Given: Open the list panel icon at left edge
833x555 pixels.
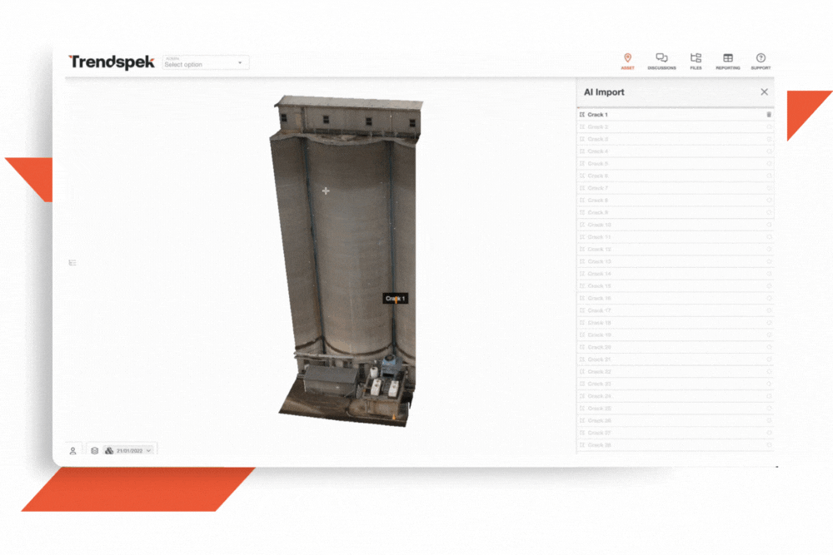Looking at the screenshot, I should point(72,263).
